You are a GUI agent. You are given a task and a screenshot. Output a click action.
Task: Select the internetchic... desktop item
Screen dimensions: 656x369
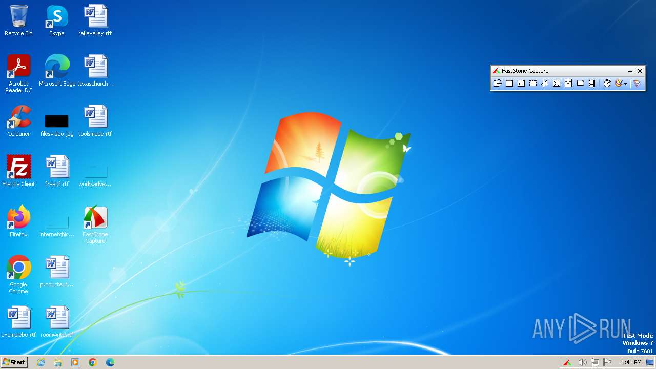[x=57, y=224]
